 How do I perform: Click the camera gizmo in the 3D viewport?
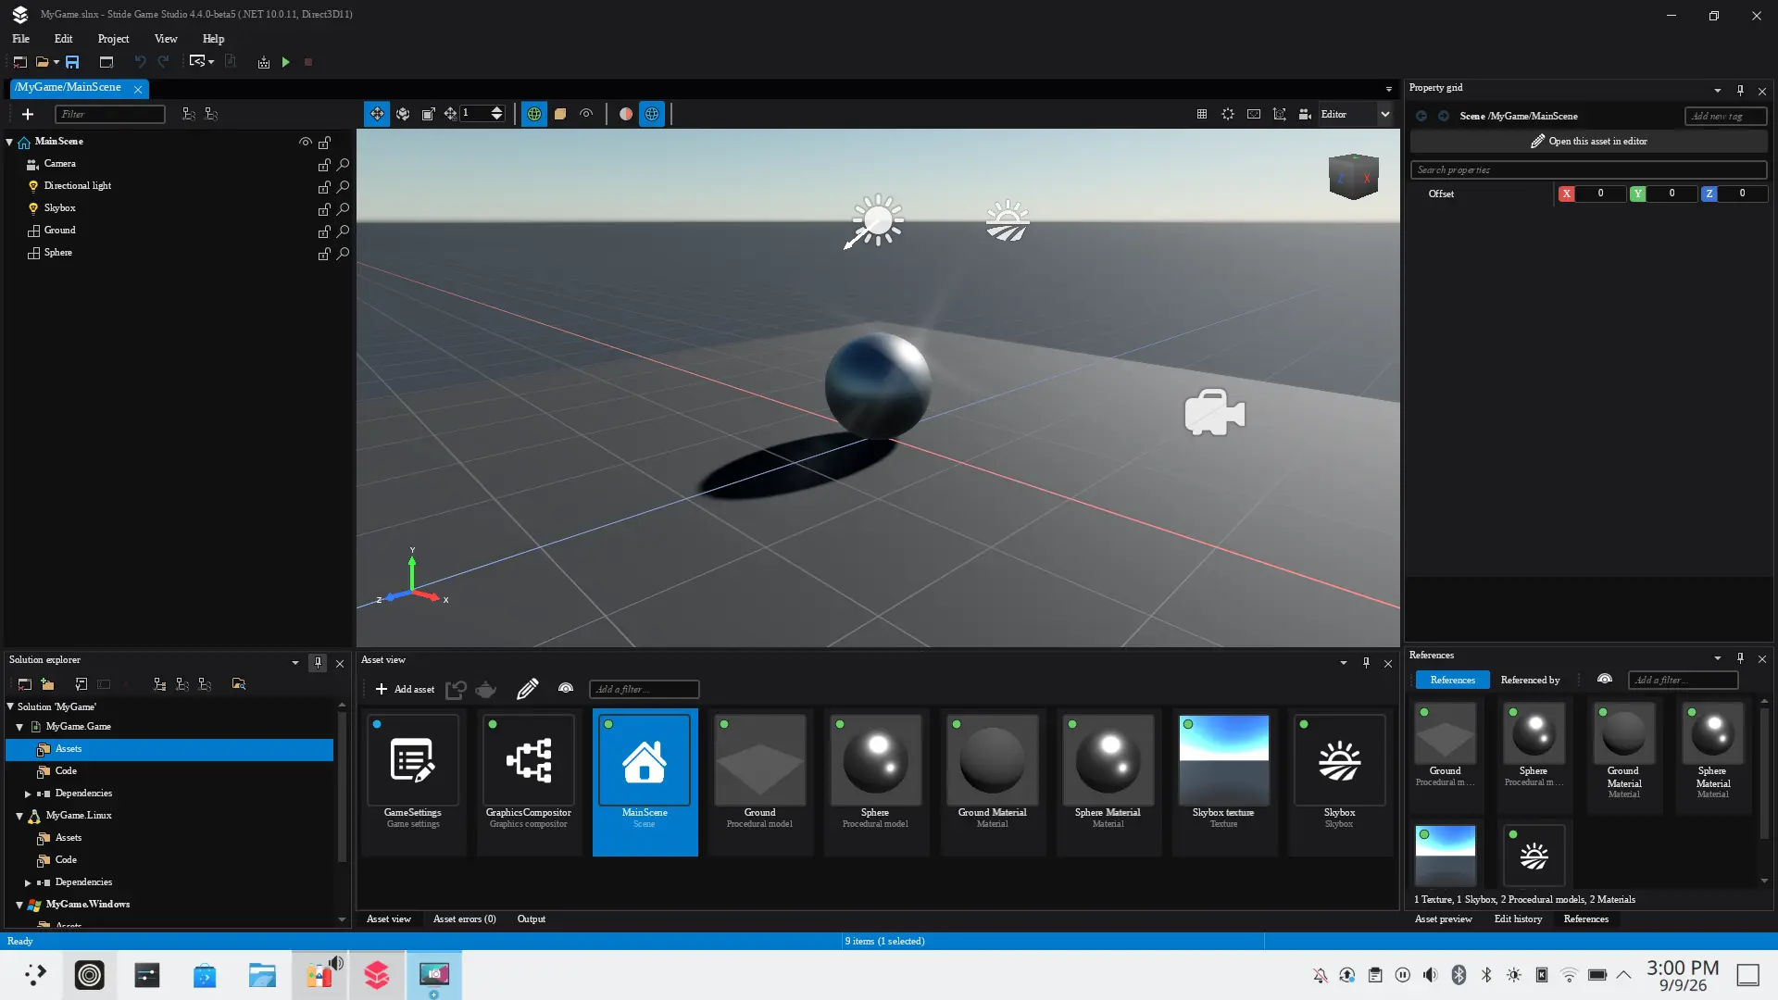pos(1214,413)
